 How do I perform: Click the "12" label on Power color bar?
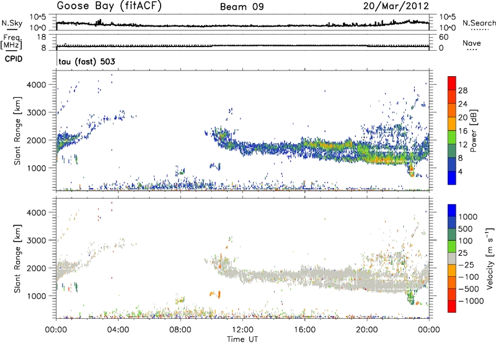463,145
